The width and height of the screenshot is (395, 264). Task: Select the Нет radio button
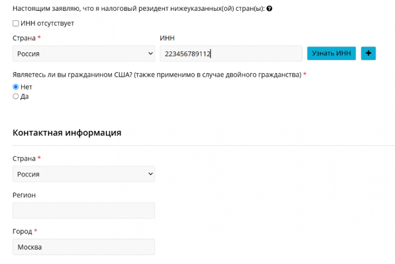click(x=16, y=87)
